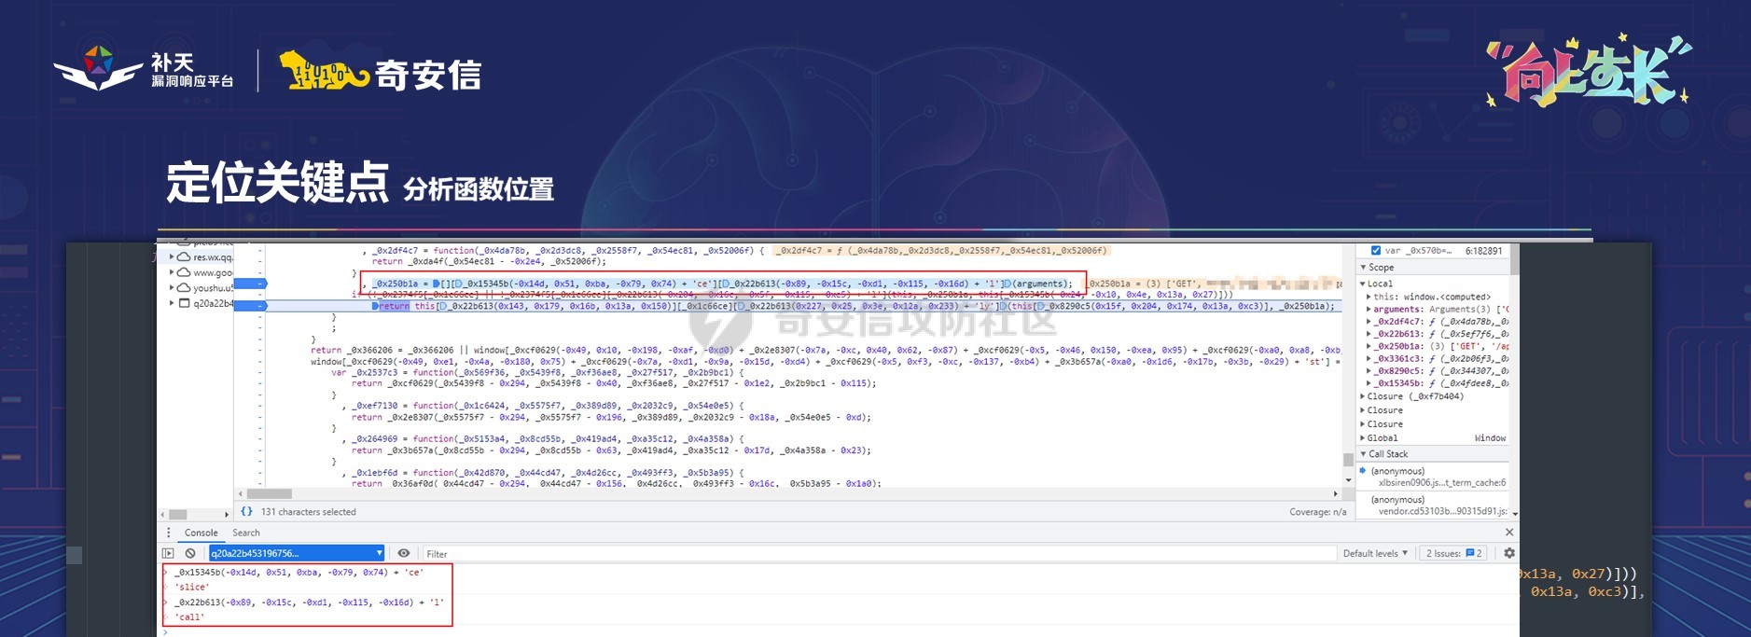Uncheck the var _0x570b breakpoint checkbox
1751x637 pixels.
(x=1376, y=250)
